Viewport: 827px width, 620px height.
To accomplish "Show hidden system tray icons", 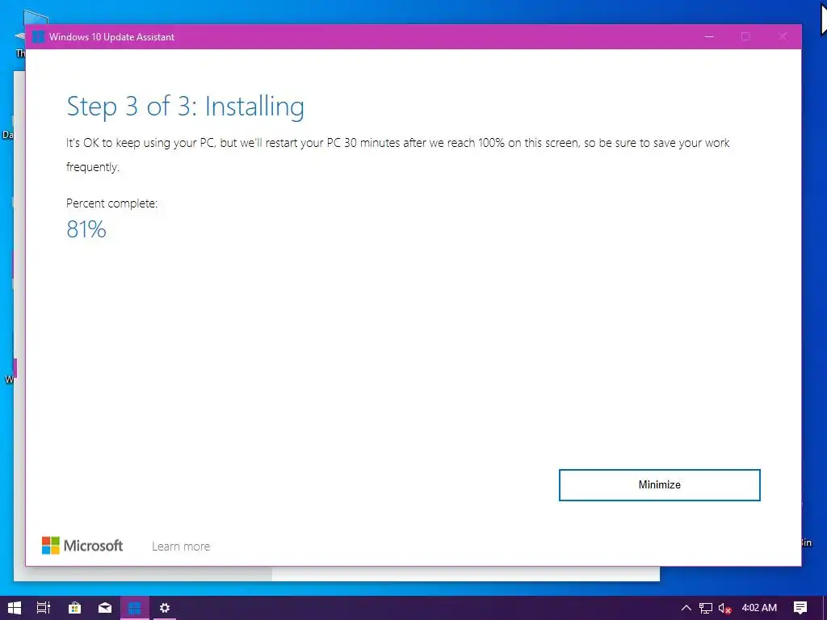I will [x=686, y=608].
